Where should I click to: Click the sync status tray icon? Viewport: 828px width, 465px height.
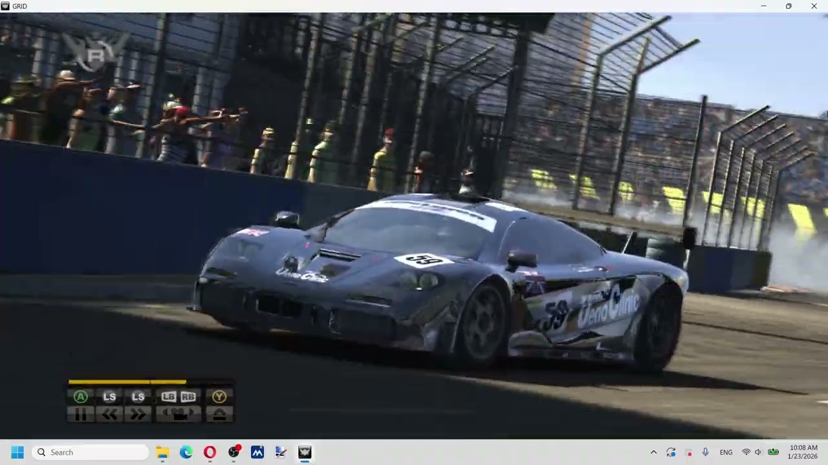pyautogui.click(x=671, y=452)
